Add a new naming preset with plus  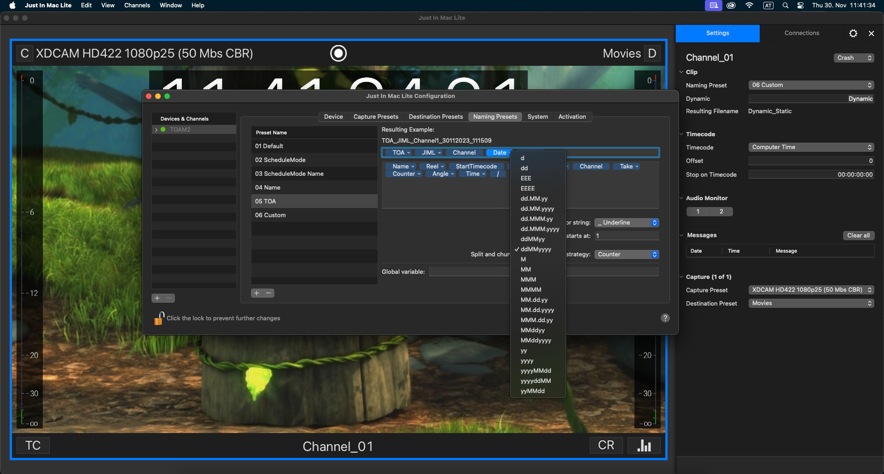coord(257,293)
